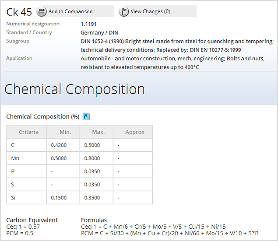Select the Mn element row label
The width and height of the screenshot is (278, 241).
[x=15, y=158]
